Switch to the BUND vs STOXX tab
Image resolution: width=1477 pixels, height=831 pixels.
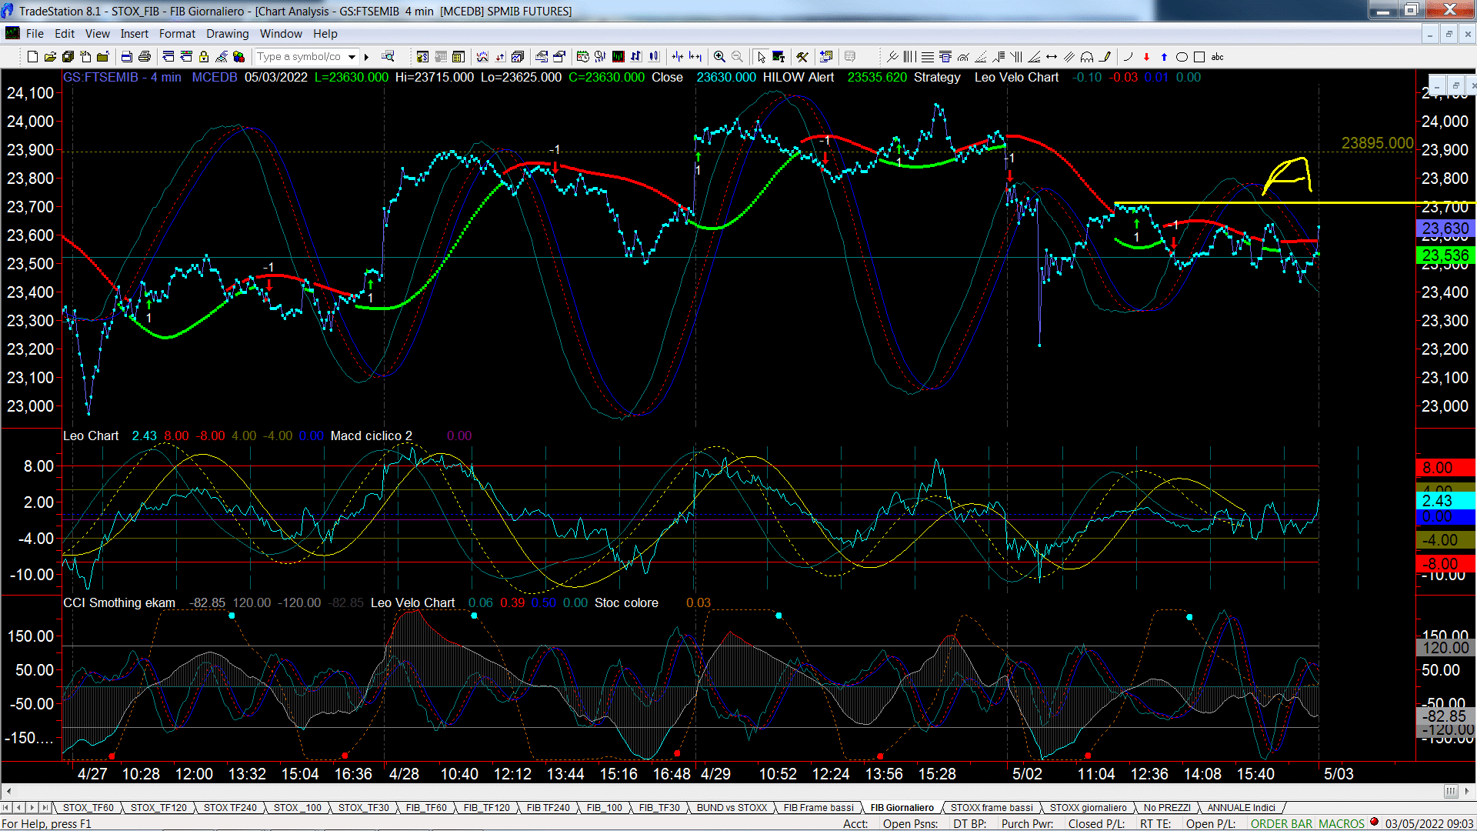coord(732,808)
